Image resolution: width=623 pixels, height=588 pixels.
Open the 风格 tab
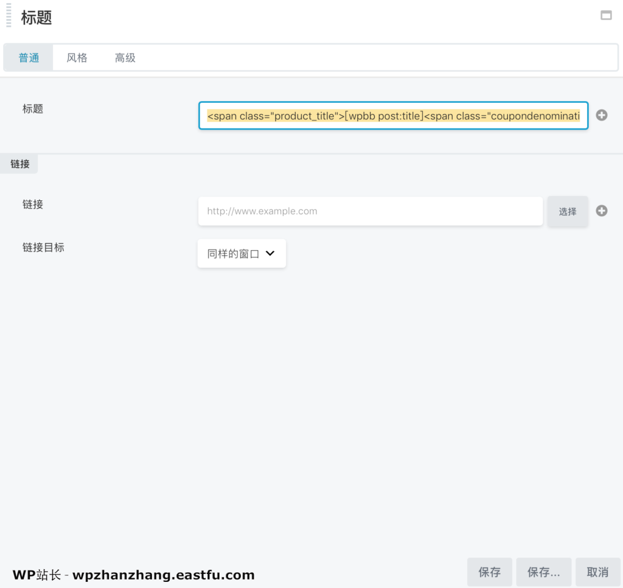[x=77, y=58]
